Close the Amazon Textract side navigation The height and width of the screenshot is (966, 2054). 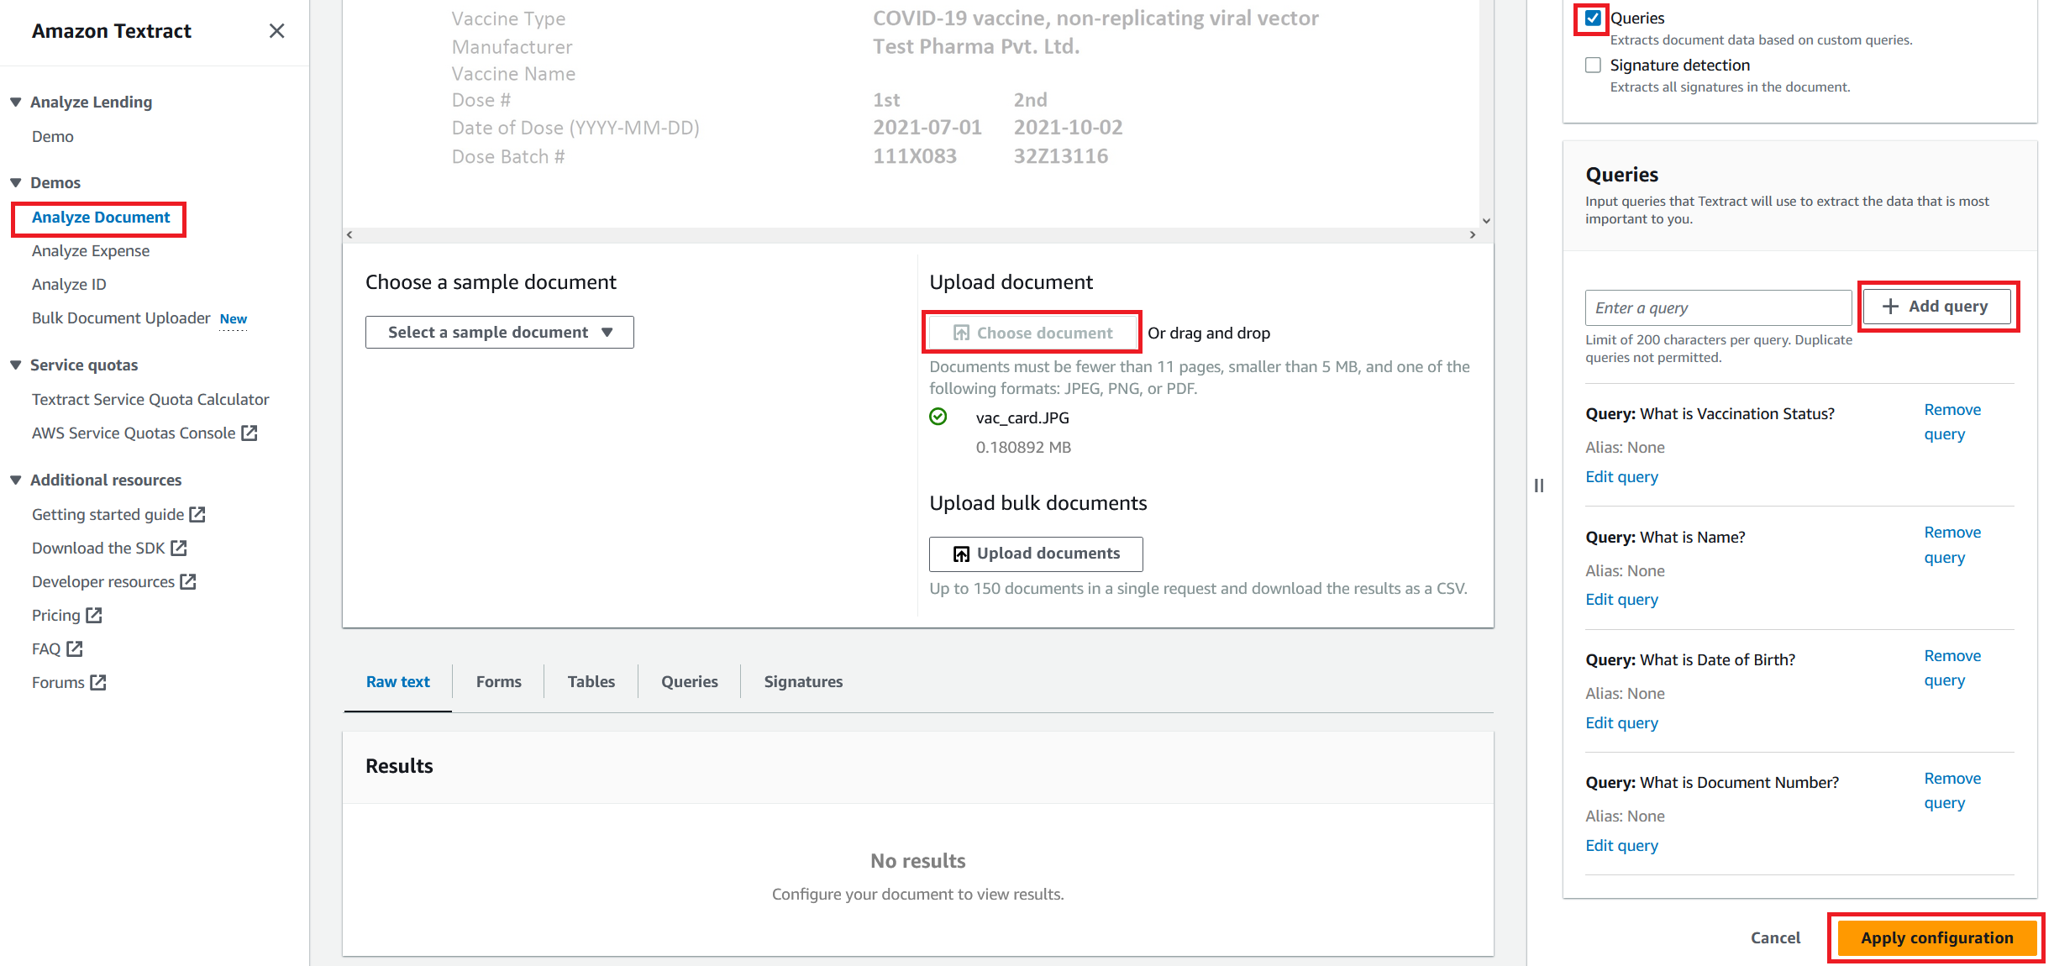pyautogui.click(x=276, y=31)
